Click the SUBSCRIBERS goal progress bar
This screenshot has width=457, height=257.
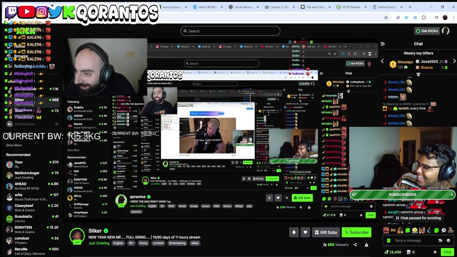point(402,195)
